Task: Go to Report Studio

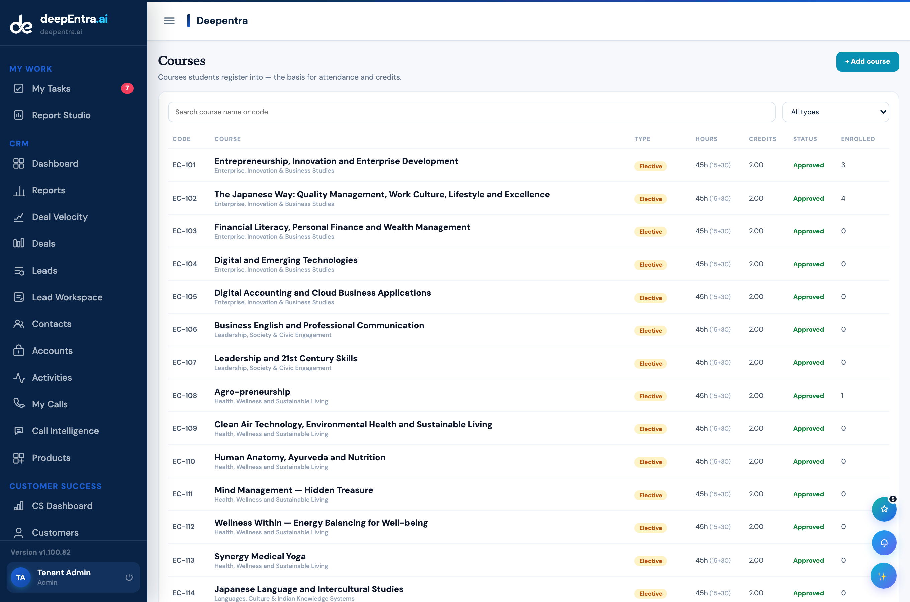Action: (x=73, y=115)
